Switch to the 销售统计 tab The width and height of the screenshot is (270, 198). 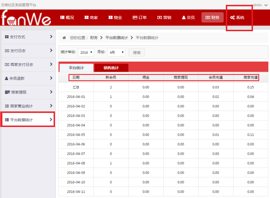pyautogui.click(x=111, y=68)
